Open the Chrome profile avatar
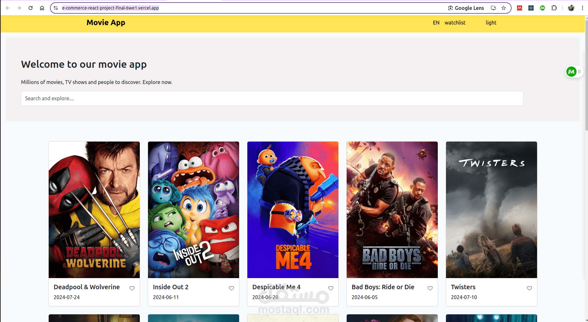 [x=571, y=8]
